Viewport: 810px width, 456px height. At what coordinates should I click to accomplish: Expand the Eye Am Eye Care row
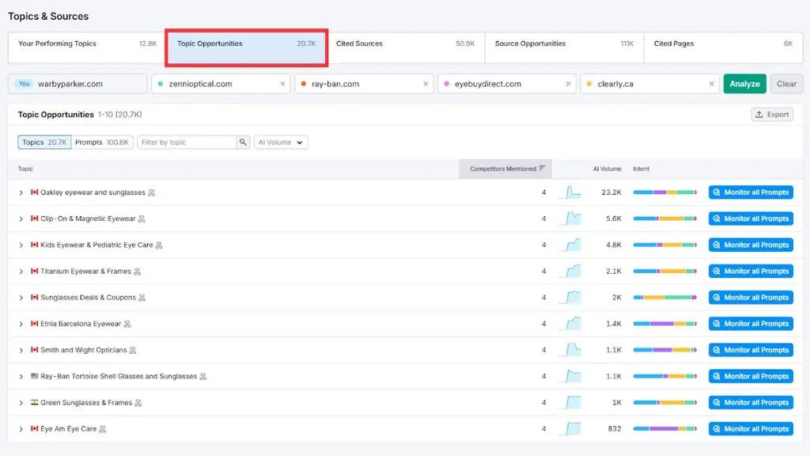coord(21,429)
